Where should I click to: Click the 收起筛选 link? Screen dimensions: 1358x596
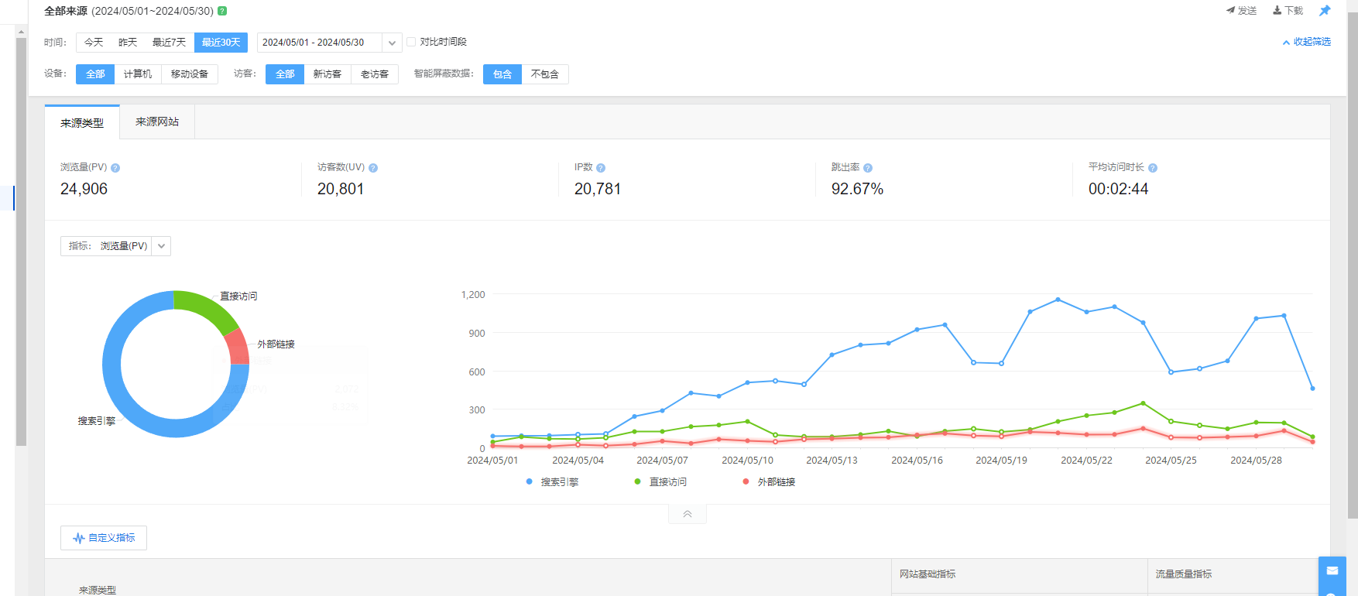click(1307, 42)
